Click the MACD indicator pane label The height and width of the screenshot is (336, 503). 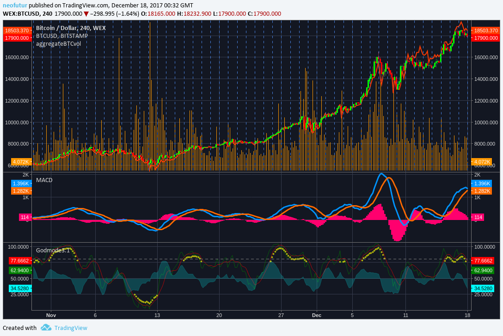click(44, 180)
